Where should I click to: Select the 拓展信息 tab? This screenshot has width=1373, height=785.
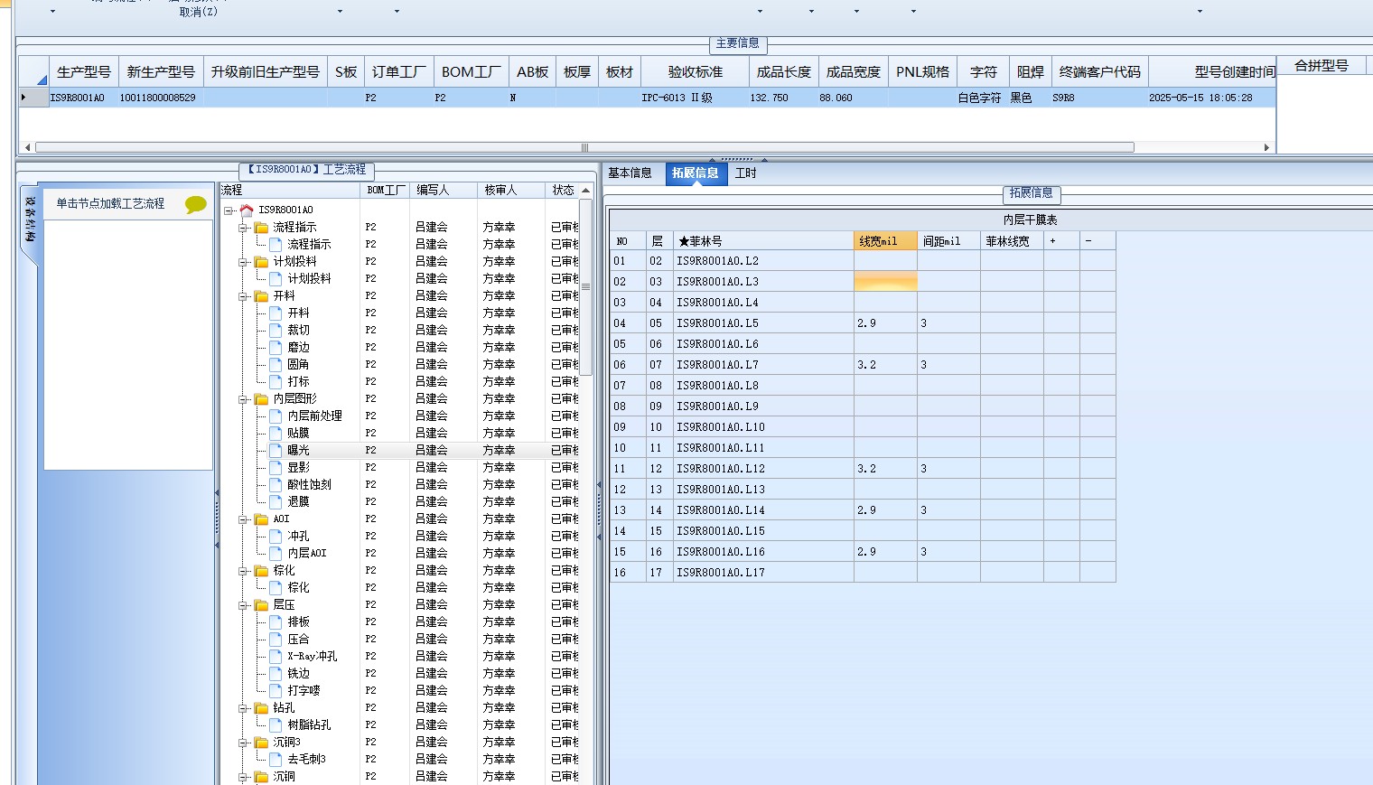pos(696,173)
